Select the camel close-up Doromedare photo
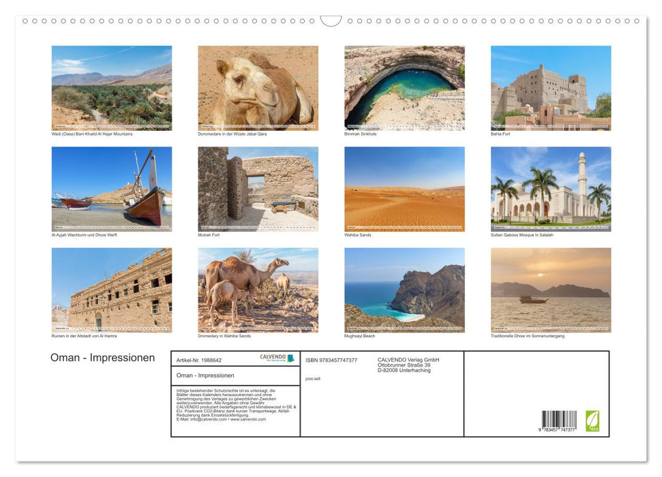This screenshot has width=662, height=477. (258, 88)
